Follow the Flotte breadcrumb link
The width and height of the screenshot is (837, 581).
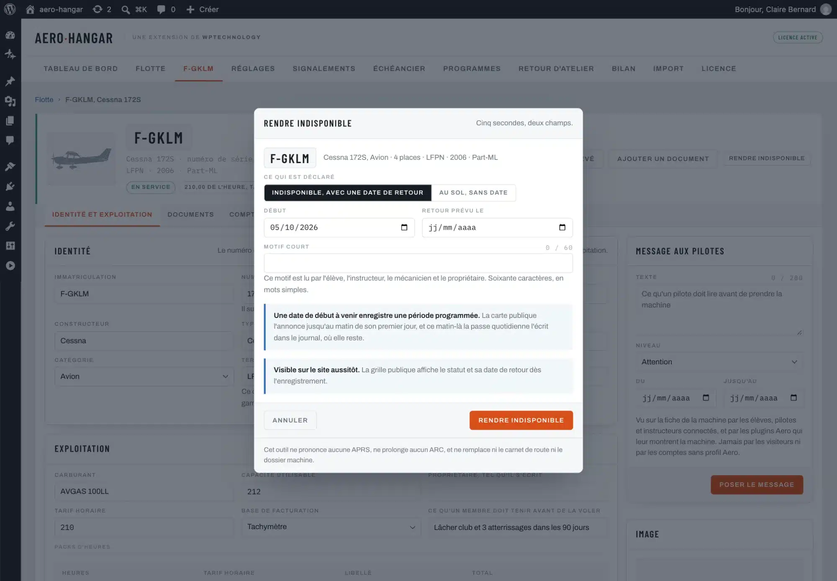pyautogui.click(x=44, y=100)
